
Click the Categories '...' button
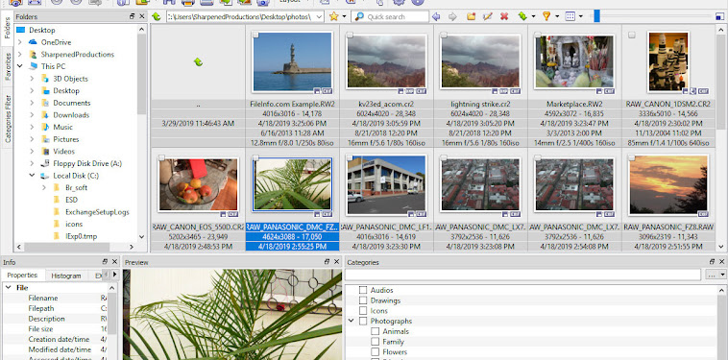[711, 275]
